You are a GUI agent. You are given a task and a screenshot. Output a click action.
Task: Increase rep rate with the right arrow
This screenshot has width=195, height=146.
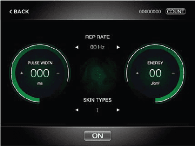(118, 47)
